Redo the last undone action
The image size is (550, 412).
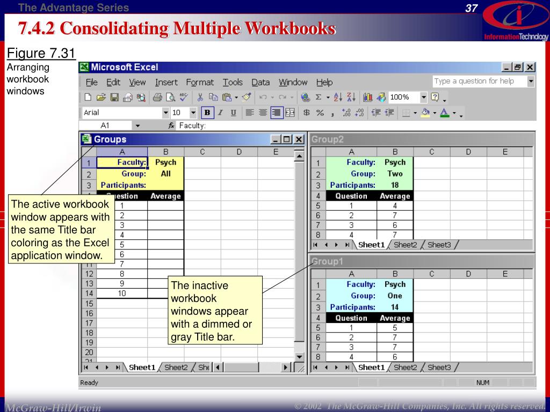click(283, 98)
